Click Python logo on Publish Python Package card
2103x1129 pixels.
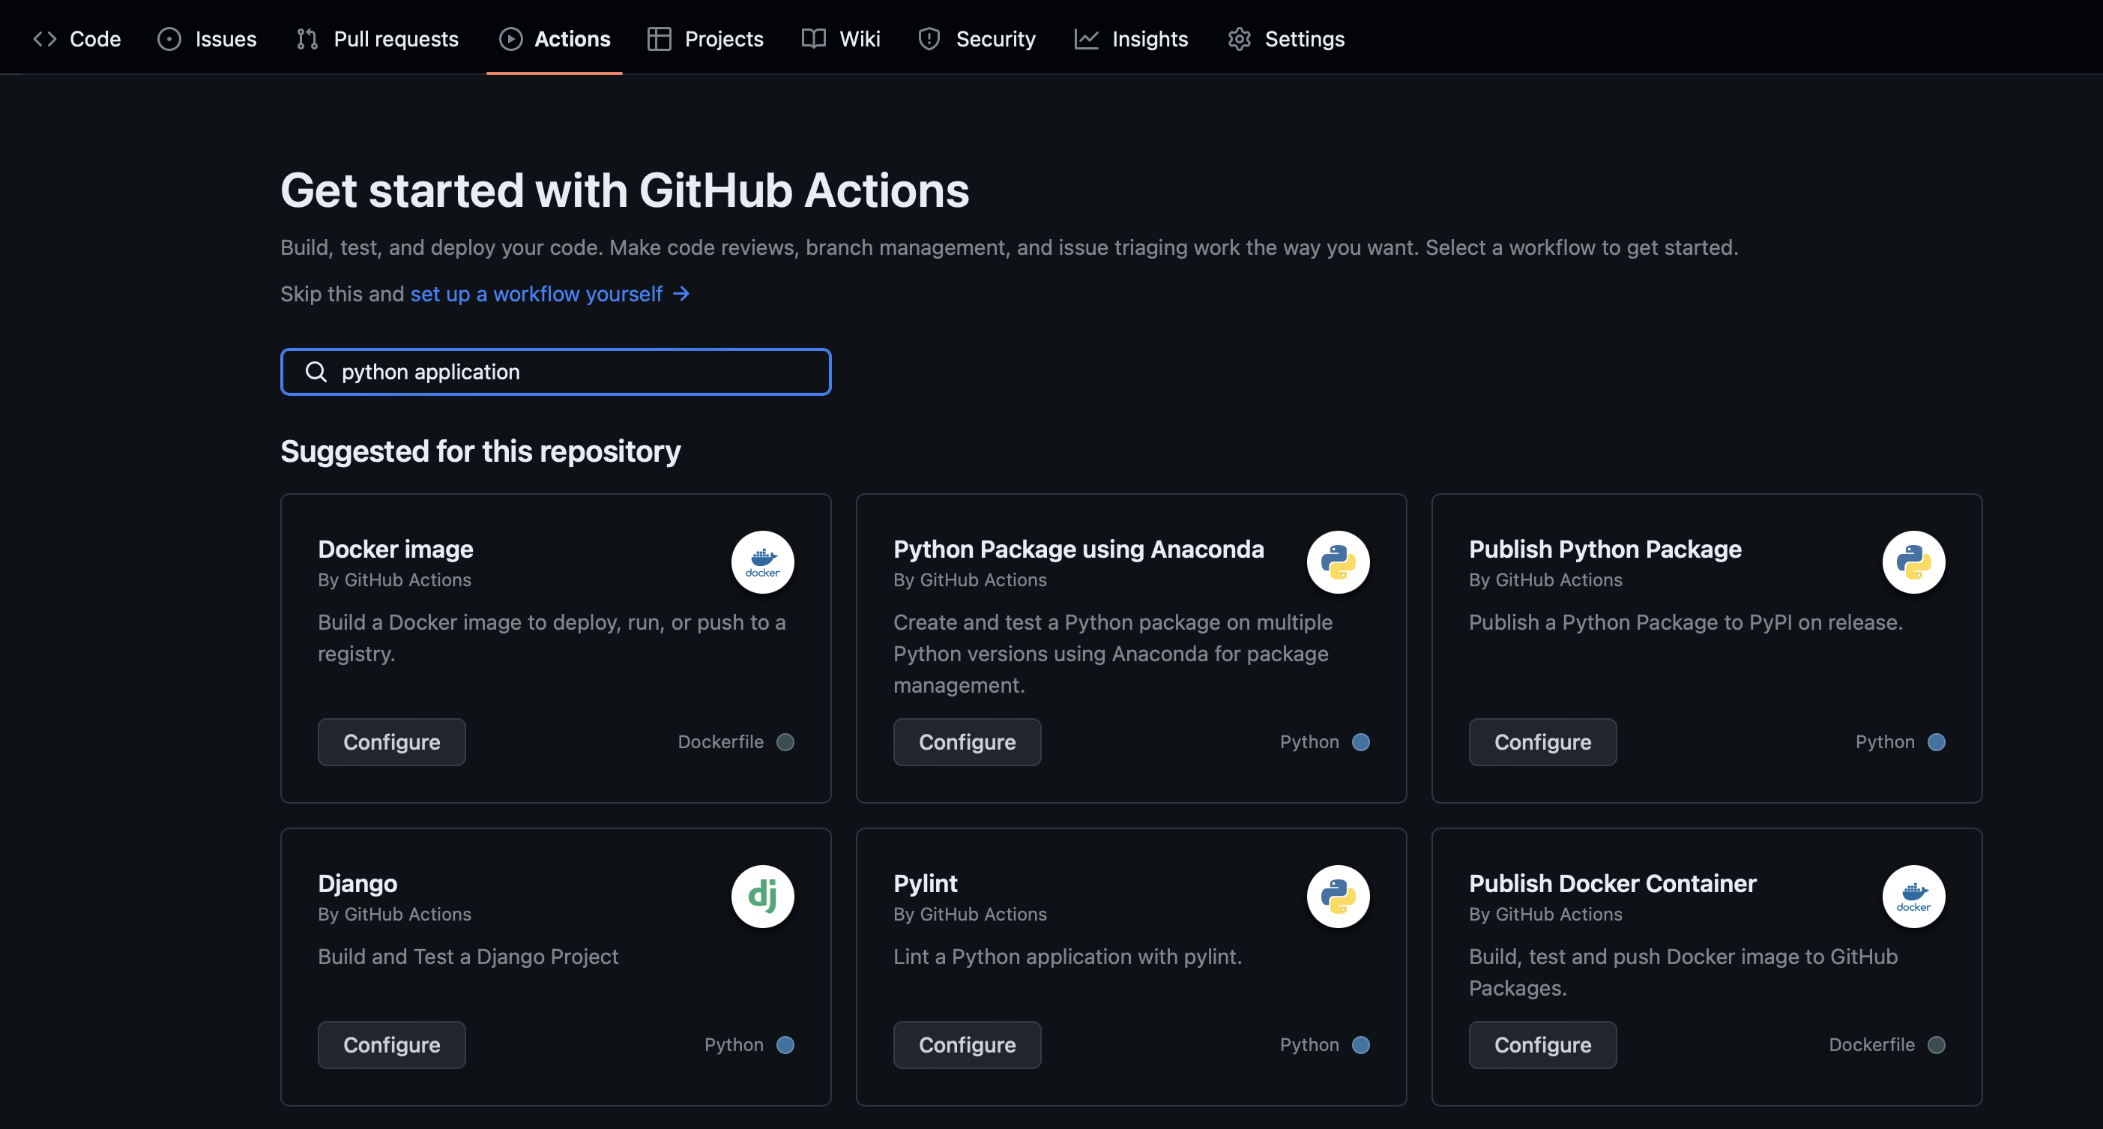tap(1913, 562)
